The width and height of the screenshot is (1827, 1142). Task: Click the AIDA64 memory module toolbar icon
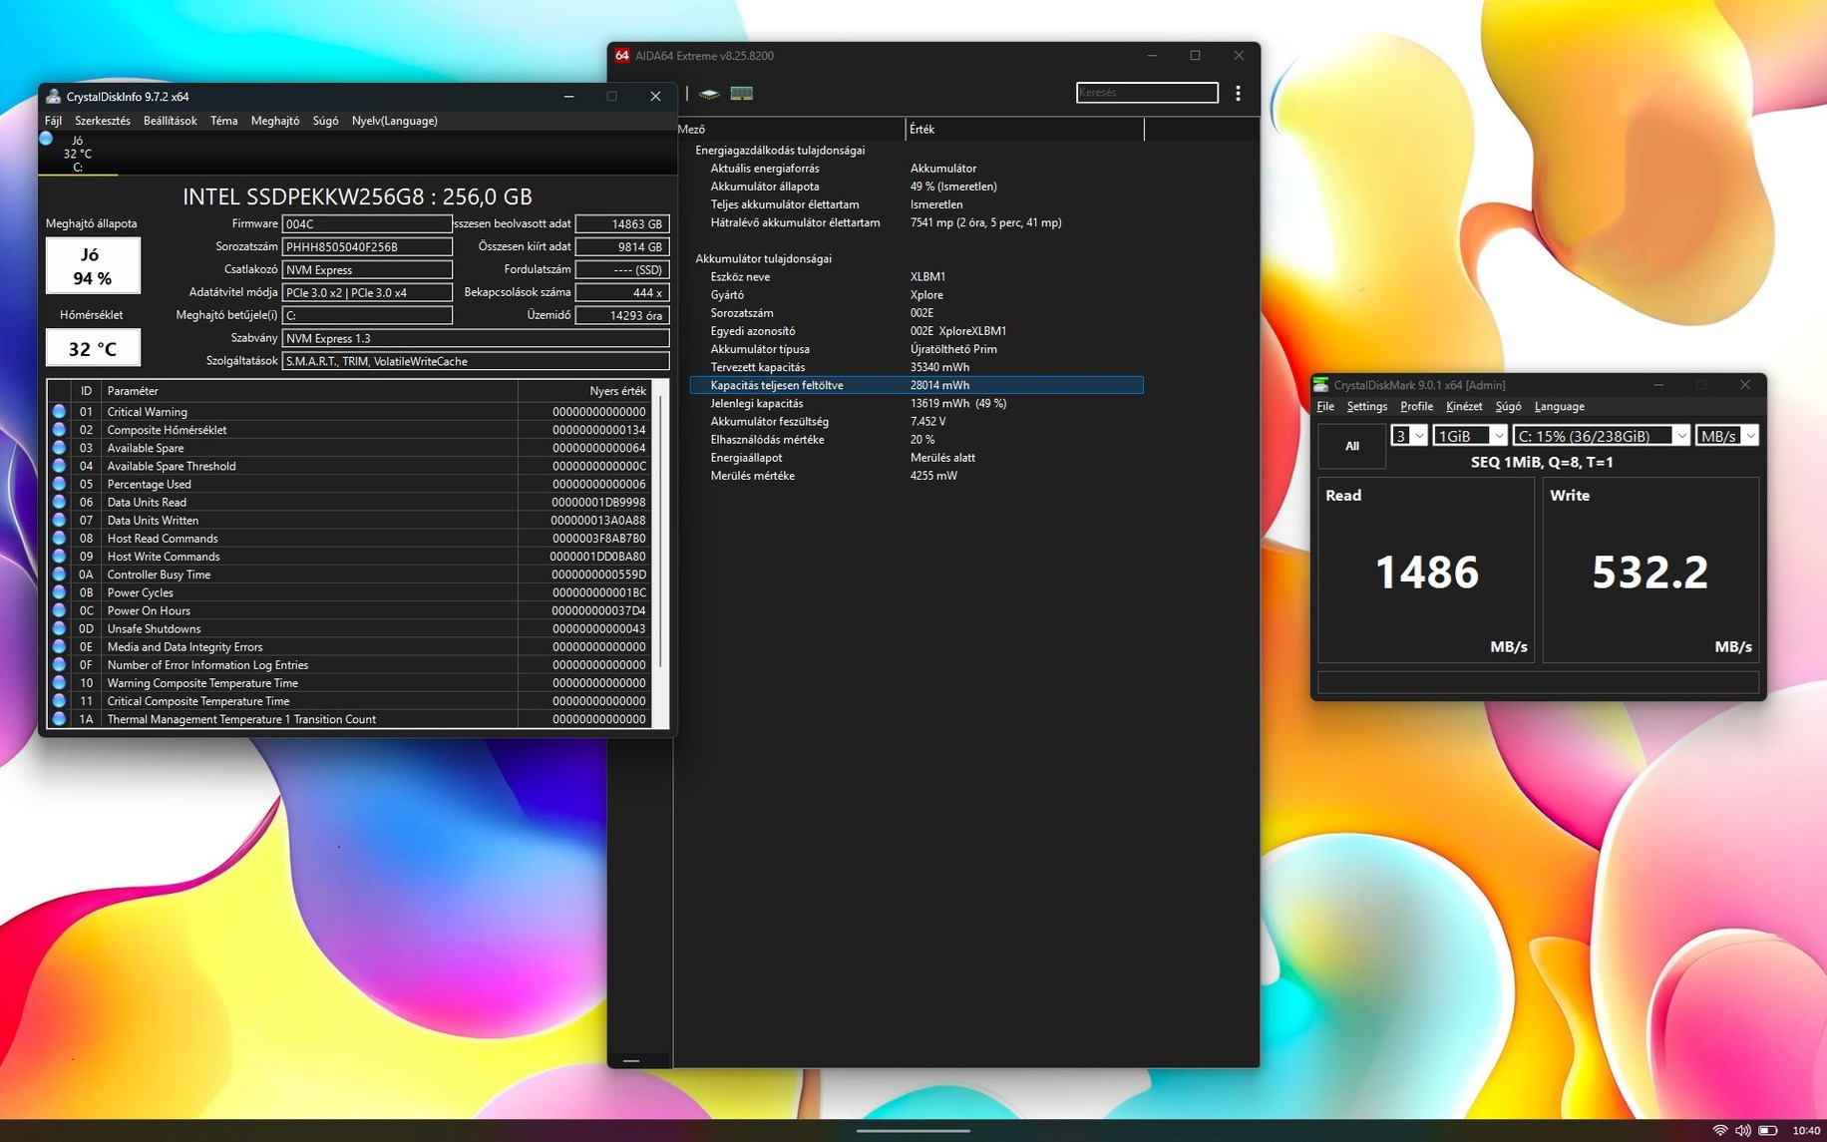[x=741, y=94]
